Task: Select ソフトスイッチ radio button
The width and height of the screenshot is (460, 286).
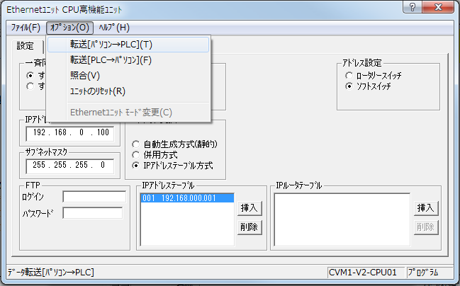Action: (349, 86)
